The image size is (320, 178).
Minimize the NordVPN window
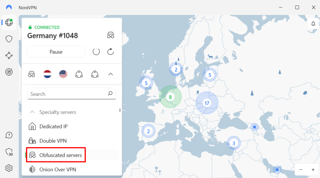(x=281, y=7)
